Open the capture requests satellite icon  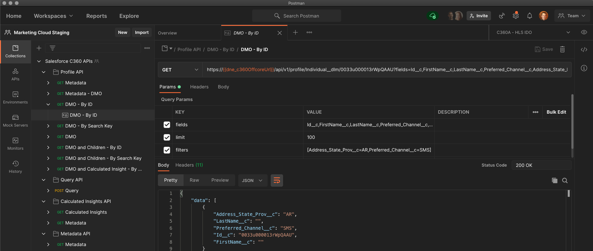point(502,16)
